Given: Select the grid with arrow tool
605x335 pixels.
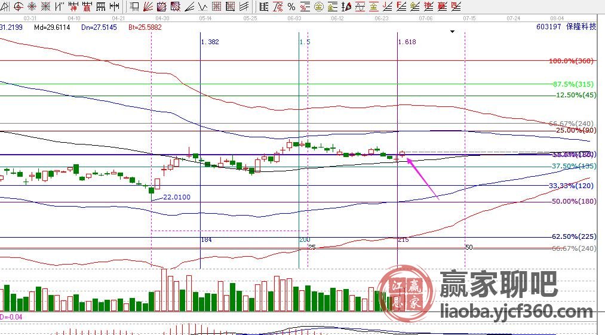Looking at the screenshot, I should pos(230,6).
